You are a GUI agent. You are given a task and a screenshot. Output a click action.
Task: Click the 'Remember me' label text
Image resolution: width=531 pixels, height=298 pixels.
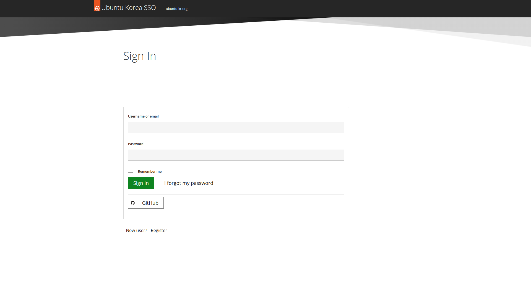tap(150, 171)
